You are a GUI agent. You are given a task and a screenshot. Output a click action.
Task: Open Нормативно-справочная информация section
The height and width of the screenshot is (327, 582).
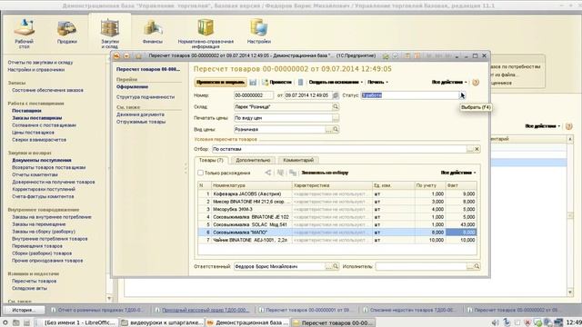point(206,34)
